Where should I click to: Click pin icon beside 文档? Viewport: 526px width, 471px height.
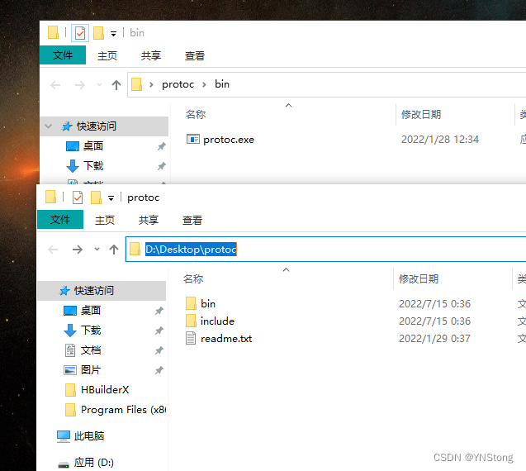159,350
